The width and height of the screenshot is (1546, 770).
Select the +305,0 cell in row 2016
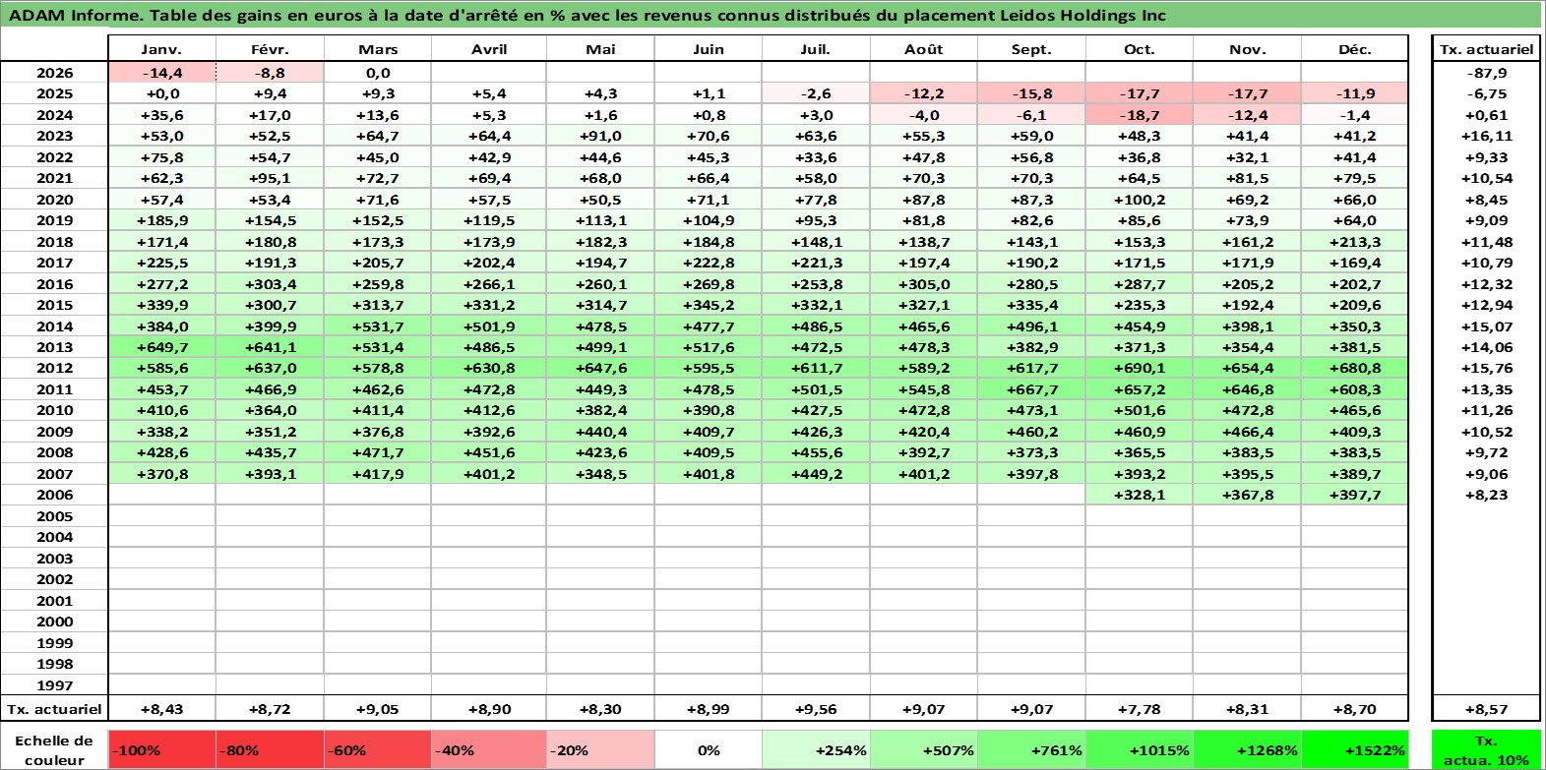pos(923,284)
